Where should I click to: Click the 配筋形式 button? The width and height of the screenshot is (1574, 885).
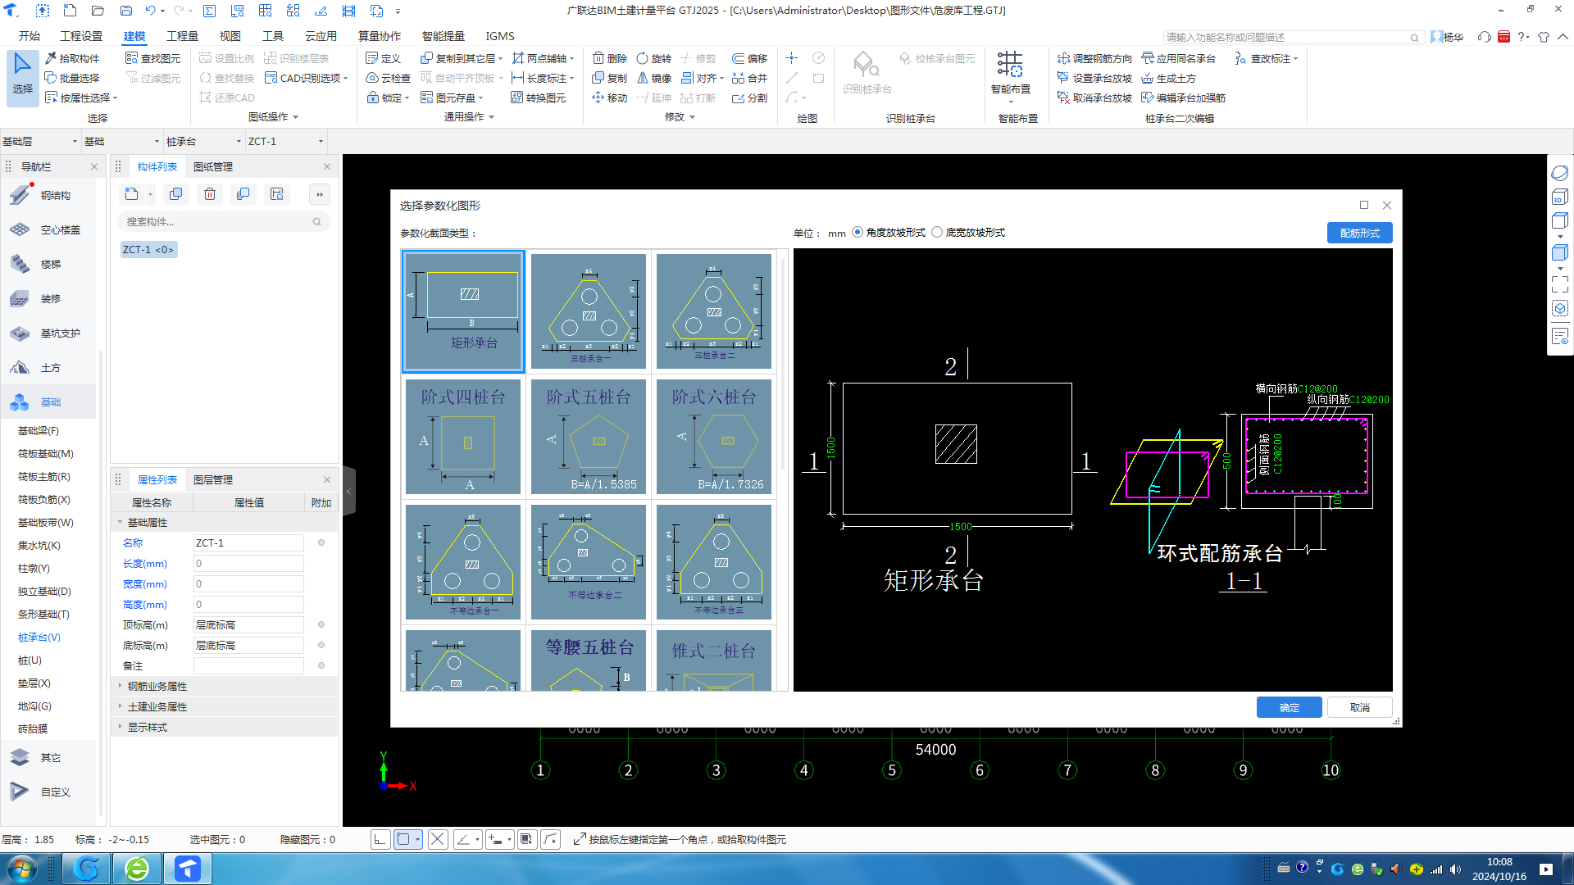coord(1359,233)
